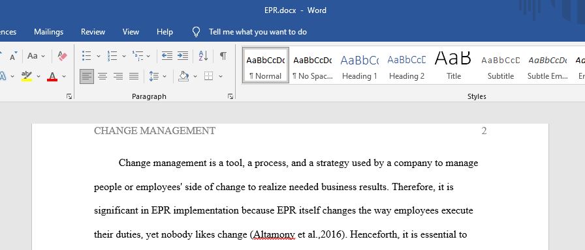Click the Borders icon
The height and width of the screenshot is (250, 585).
[208, 76]
